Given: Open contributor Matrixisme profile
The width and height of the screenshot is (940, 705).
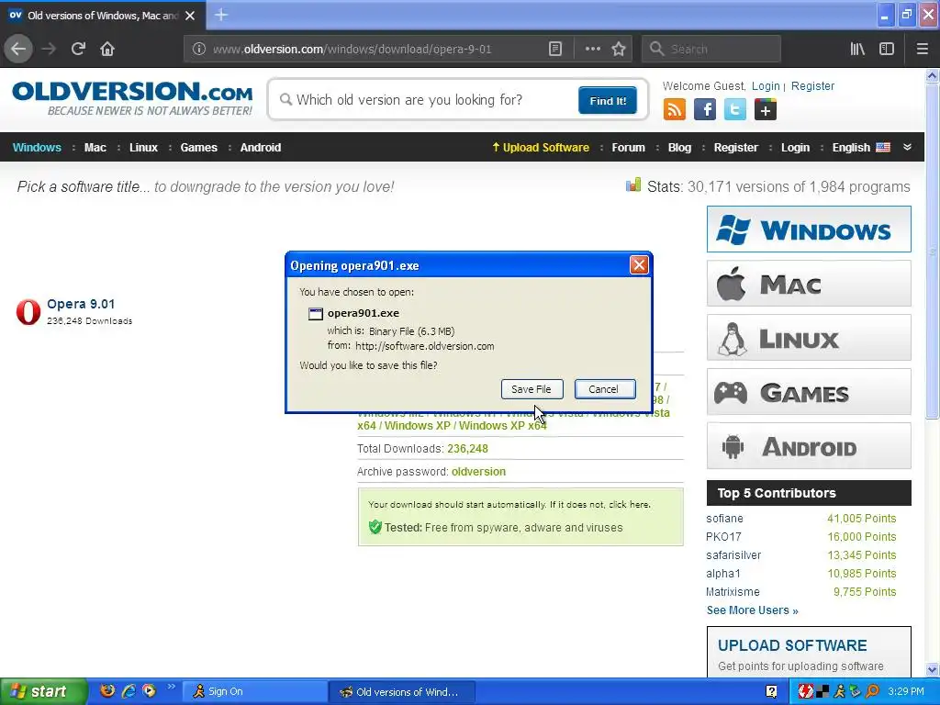Looking at the screenshot, I should [733, 592].
